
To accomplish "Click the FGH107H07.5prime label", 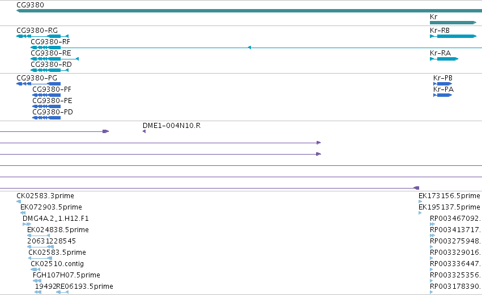I will point(66,275).
